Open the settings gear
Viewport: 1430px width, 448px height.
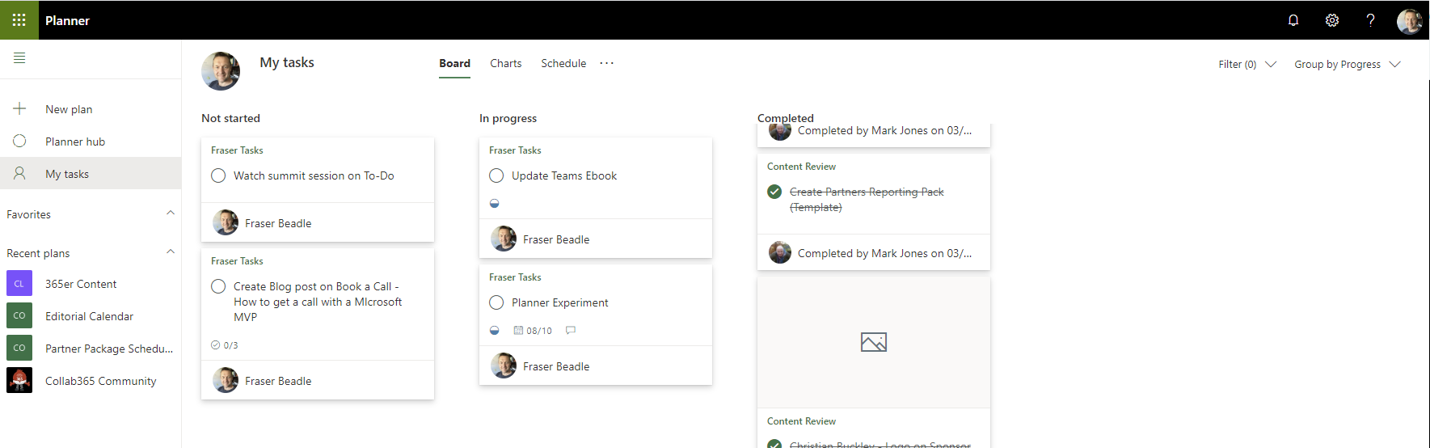[x=1332, y=20]
